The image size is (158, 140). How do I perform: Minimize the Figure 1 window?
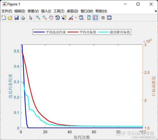(x=125, y=4)
